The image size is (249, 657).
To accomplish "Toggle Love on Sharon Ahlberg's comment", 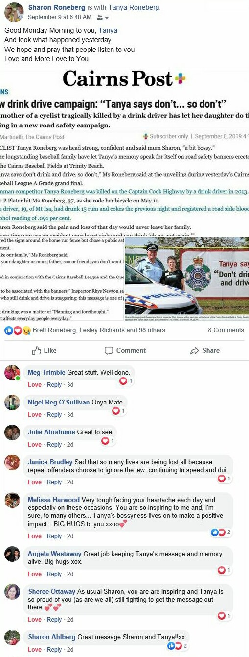I will (35, 650).
